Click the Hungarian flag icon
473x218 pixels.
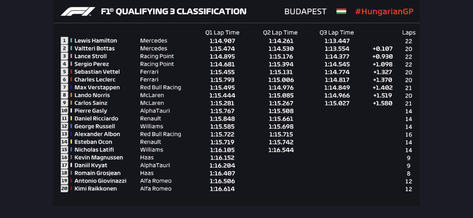(341, 11)
